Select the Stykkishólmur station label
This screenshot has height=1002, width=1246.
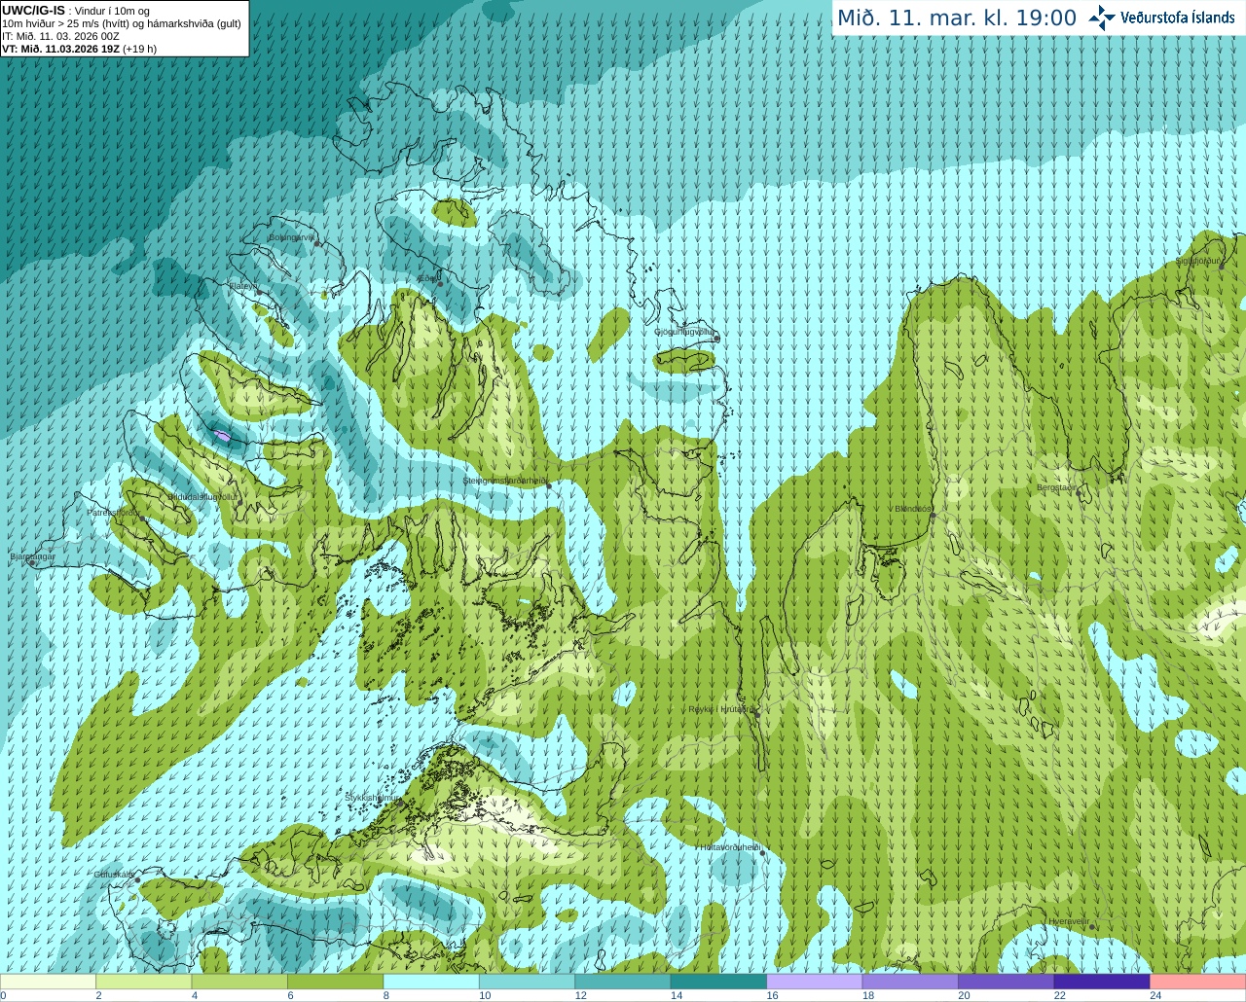[373, 797]
